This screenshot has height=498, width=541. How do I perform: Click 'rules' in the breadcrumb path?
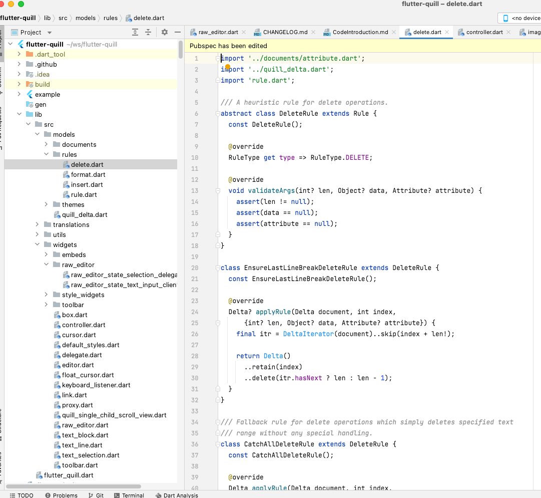111,18
